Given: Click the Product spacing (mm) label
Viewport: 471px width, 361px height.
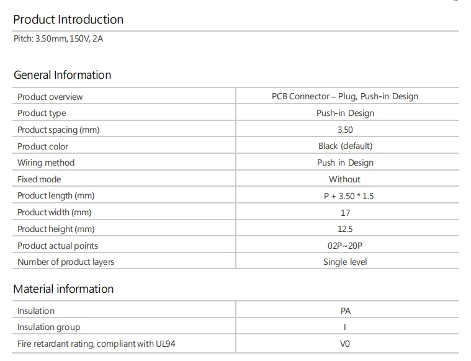Looking at the screenshot, I should click(58, 130).
